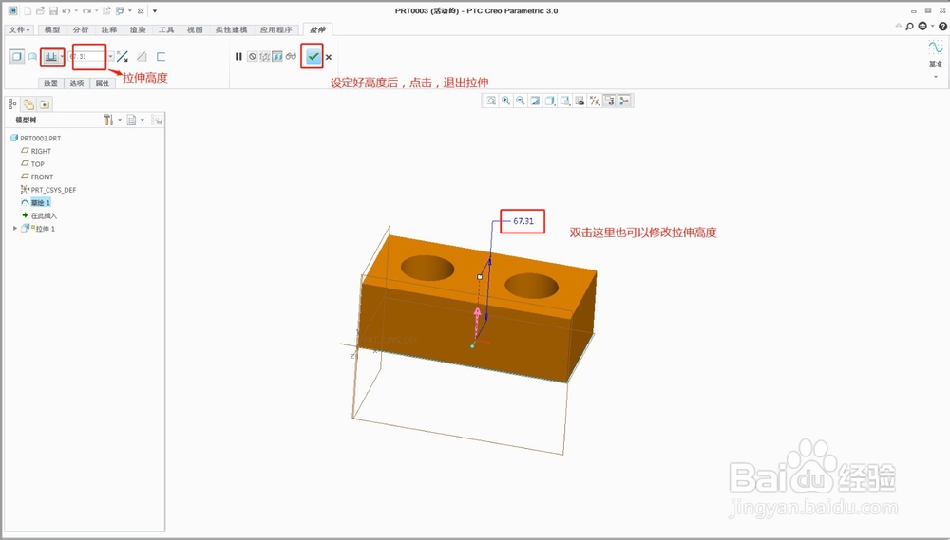Click the 67.31 depth input field
Image resolution: width=950 pixels, height=540 pixels.
point(87,56)
